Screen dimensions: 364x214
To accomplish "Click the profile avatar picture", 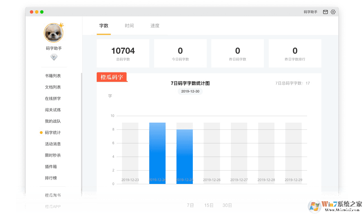I will coord(54,33).
